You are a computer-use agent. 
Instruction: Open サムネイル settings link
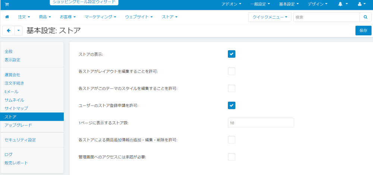pos(14,100)
